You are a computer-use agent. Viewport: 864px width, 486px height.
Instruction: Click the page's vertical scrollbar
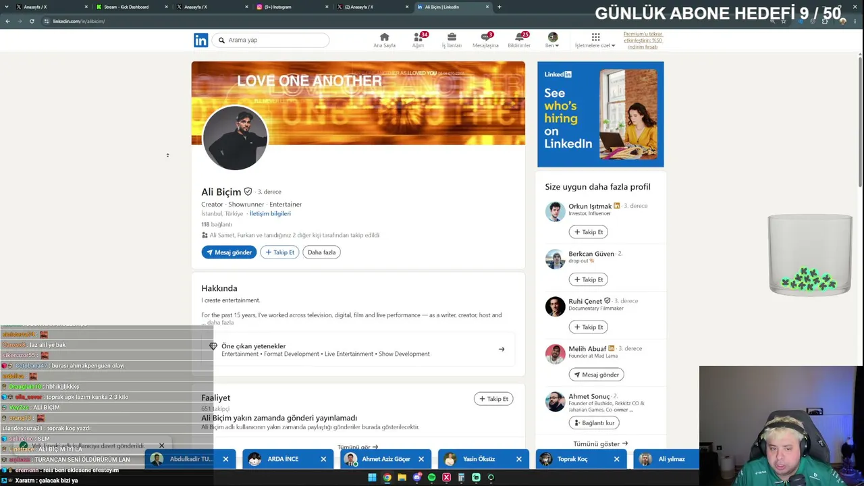860,122
